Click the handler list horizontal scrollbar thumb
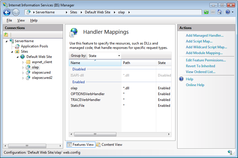238x158 pixels. [95, 134]
